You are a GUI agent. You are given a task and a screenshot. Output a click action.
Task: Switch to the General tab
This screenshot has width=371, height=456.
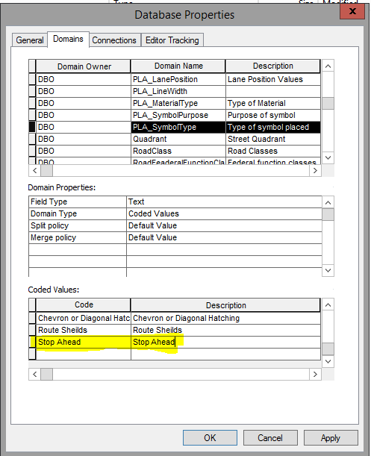click(29, 40)
